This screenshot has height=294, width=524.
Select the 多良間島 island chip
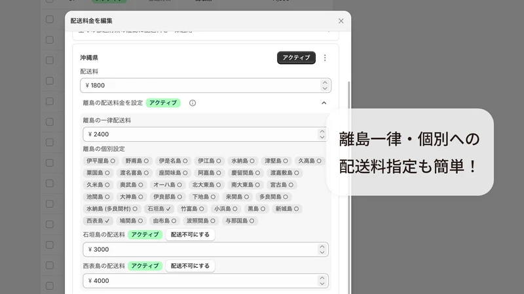pos(273,197)
